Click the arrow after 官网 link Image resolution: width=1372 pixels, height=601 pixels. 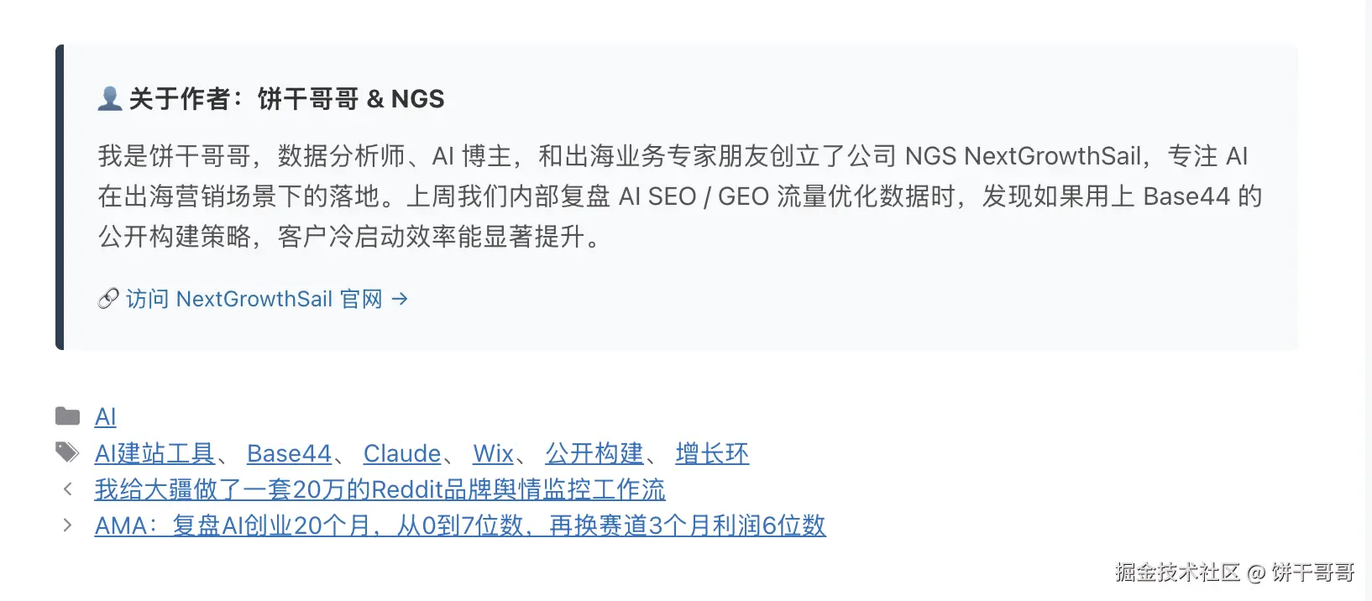pos(400,299)
